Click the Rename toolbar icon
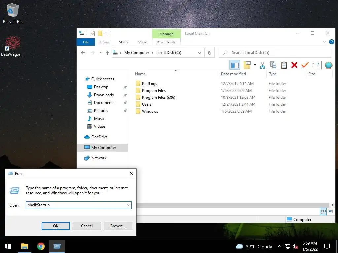338x253 pixels. click(315, 65)
